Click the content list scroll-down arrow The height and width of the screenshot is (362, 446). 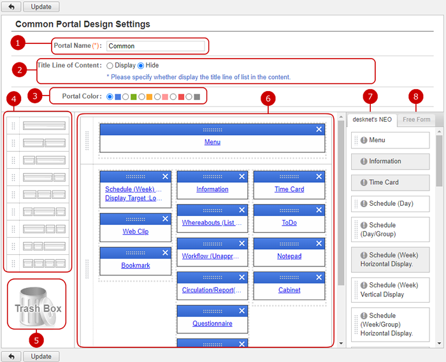(x=439, y=344)
